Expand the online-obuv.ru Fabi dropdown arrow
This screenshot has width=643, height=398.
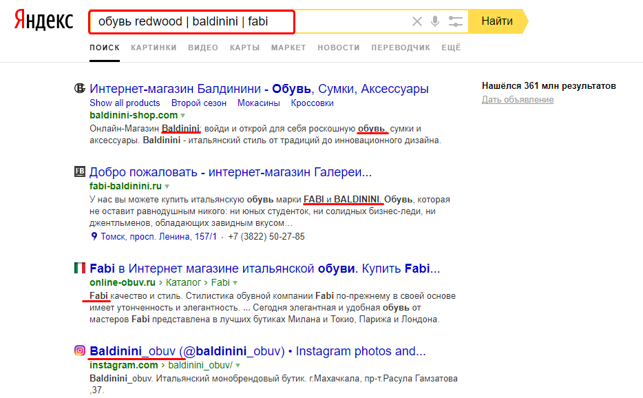tap(235, 283)
